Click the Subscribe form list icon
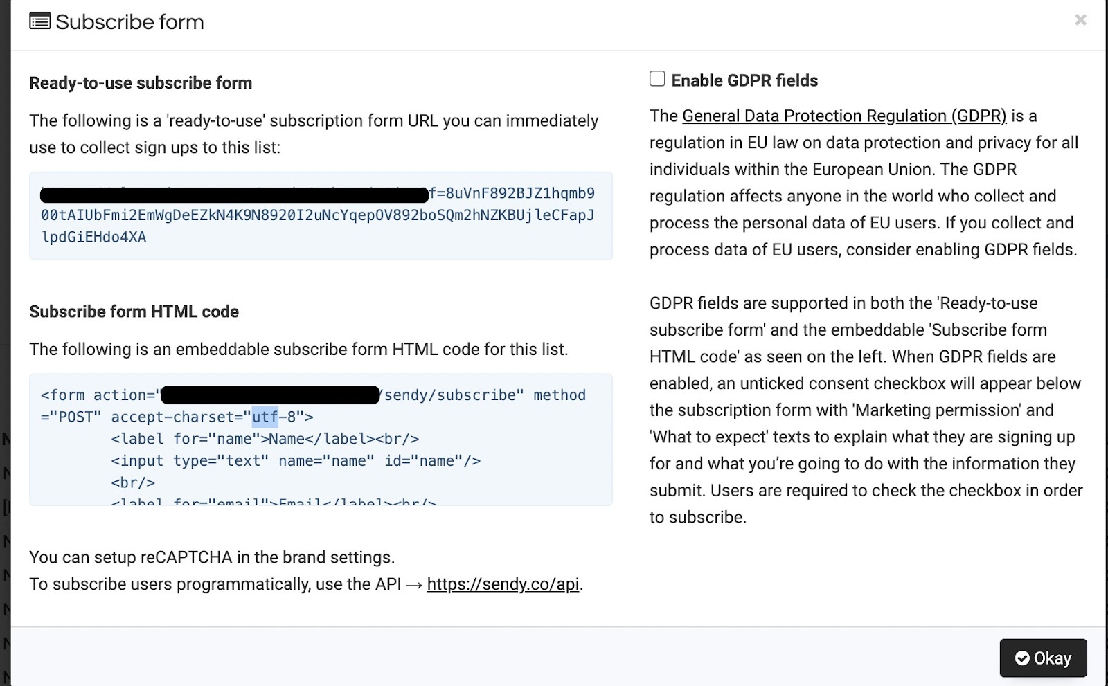The width and height of the screenshot is (1108, 686). coord(39,22)
